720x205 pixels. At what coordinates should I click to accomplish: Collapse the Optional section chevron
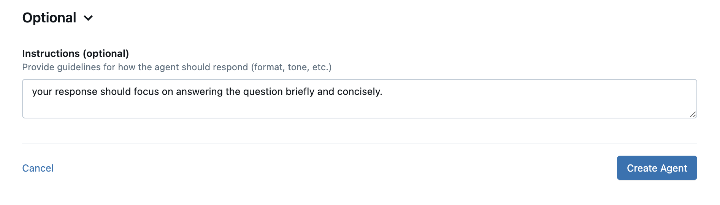[88, 18]
